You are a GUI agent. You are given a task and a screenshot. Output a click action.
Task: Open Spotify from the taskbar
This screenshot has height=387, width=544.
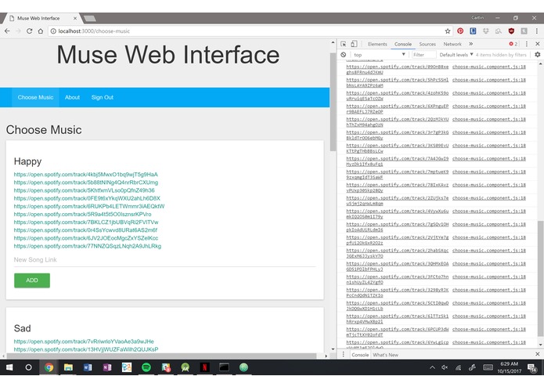(146, 367)
